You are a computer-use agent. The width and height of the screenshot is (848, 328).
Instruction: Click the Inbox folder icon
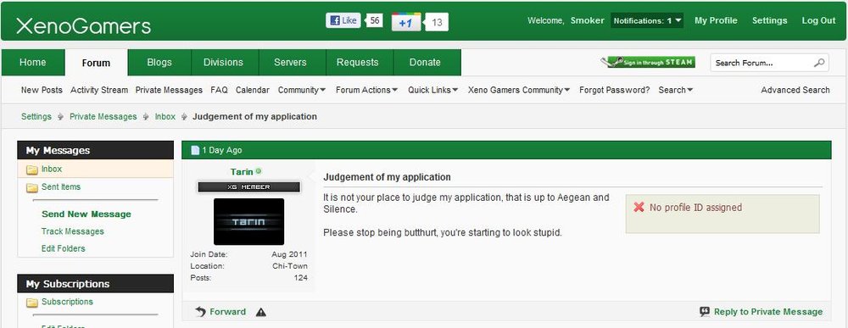pos(32,170)
